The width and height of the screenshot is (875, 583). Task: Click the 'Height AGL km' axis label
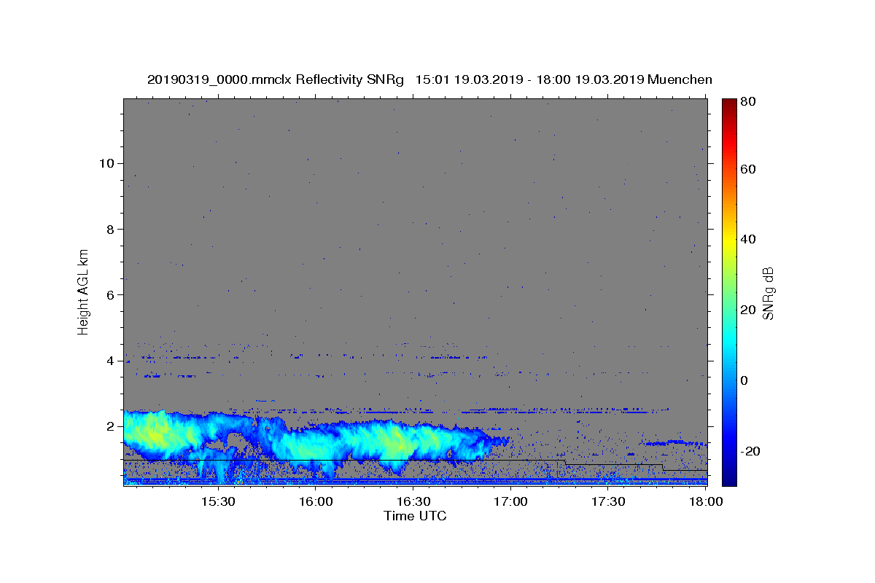(x=84, y=291)
